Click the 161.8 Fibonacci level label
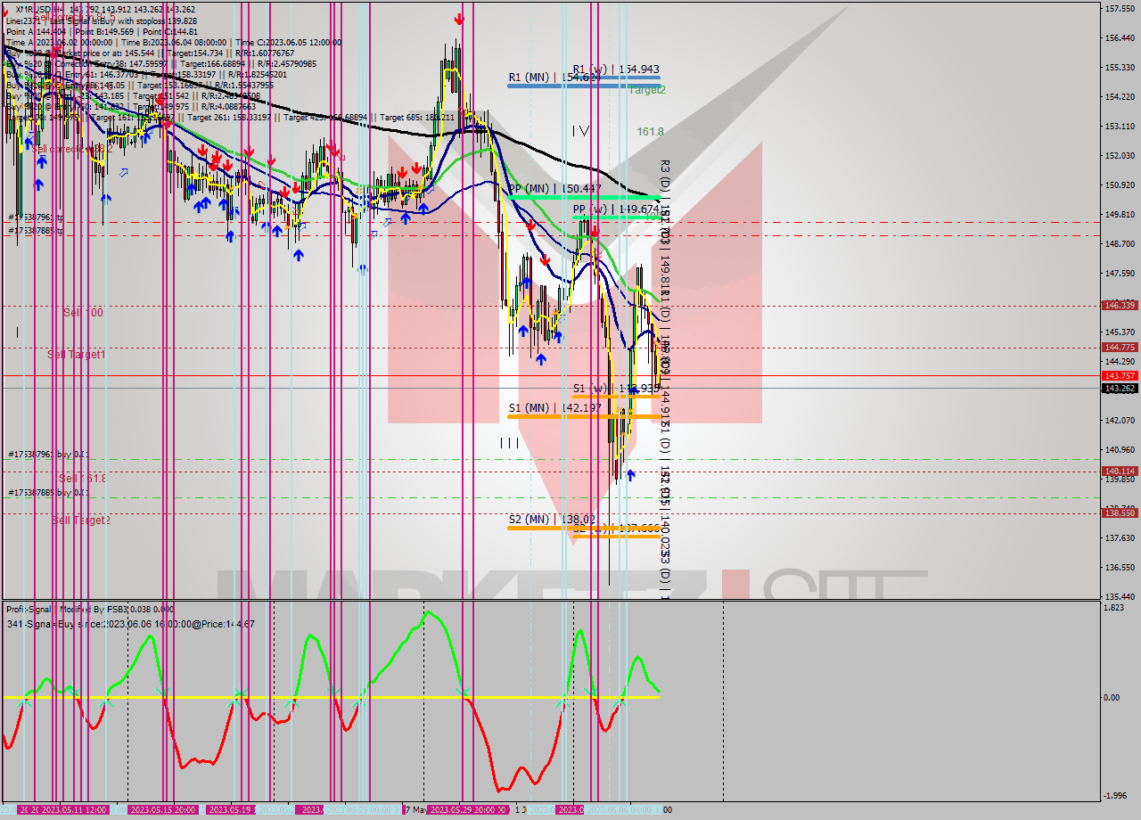 click(x=650, y=132)
